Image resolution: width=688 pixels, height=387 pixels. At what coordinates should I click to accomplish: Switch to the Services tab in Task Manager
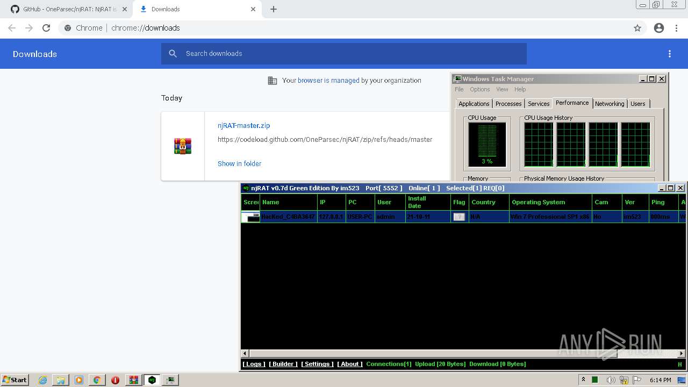539,104
